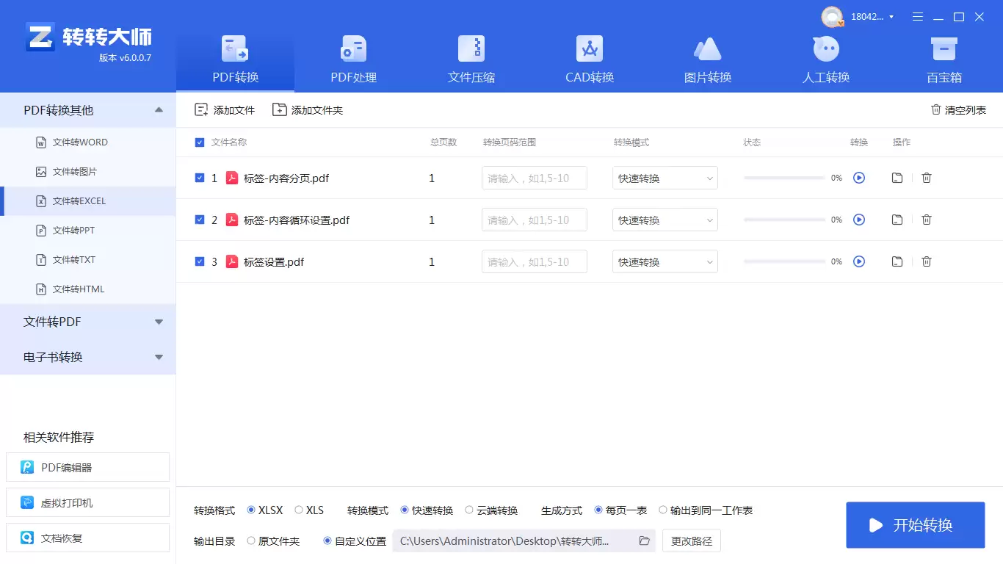Select the XLS output format
The height and width of the screenshot is (564, 1003).
point(298,510)
